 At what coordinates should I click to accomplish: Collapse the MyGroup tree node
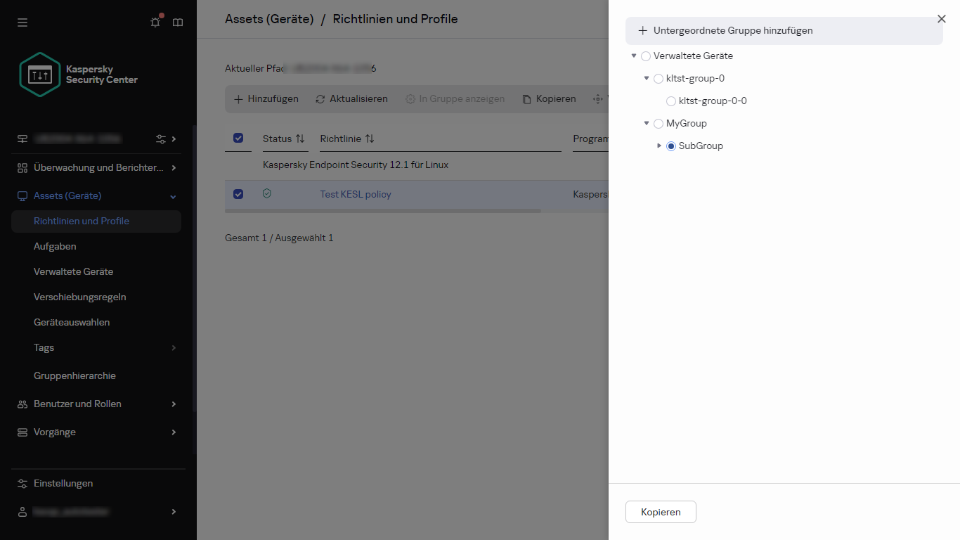click(647, 124)
